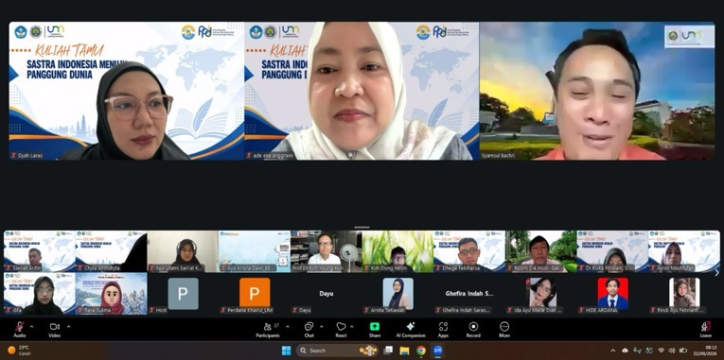Viewport: 724px width, 360px height.
Task: Select the Room 2-4 Host thumbnail
Action: tap(540, 251)
